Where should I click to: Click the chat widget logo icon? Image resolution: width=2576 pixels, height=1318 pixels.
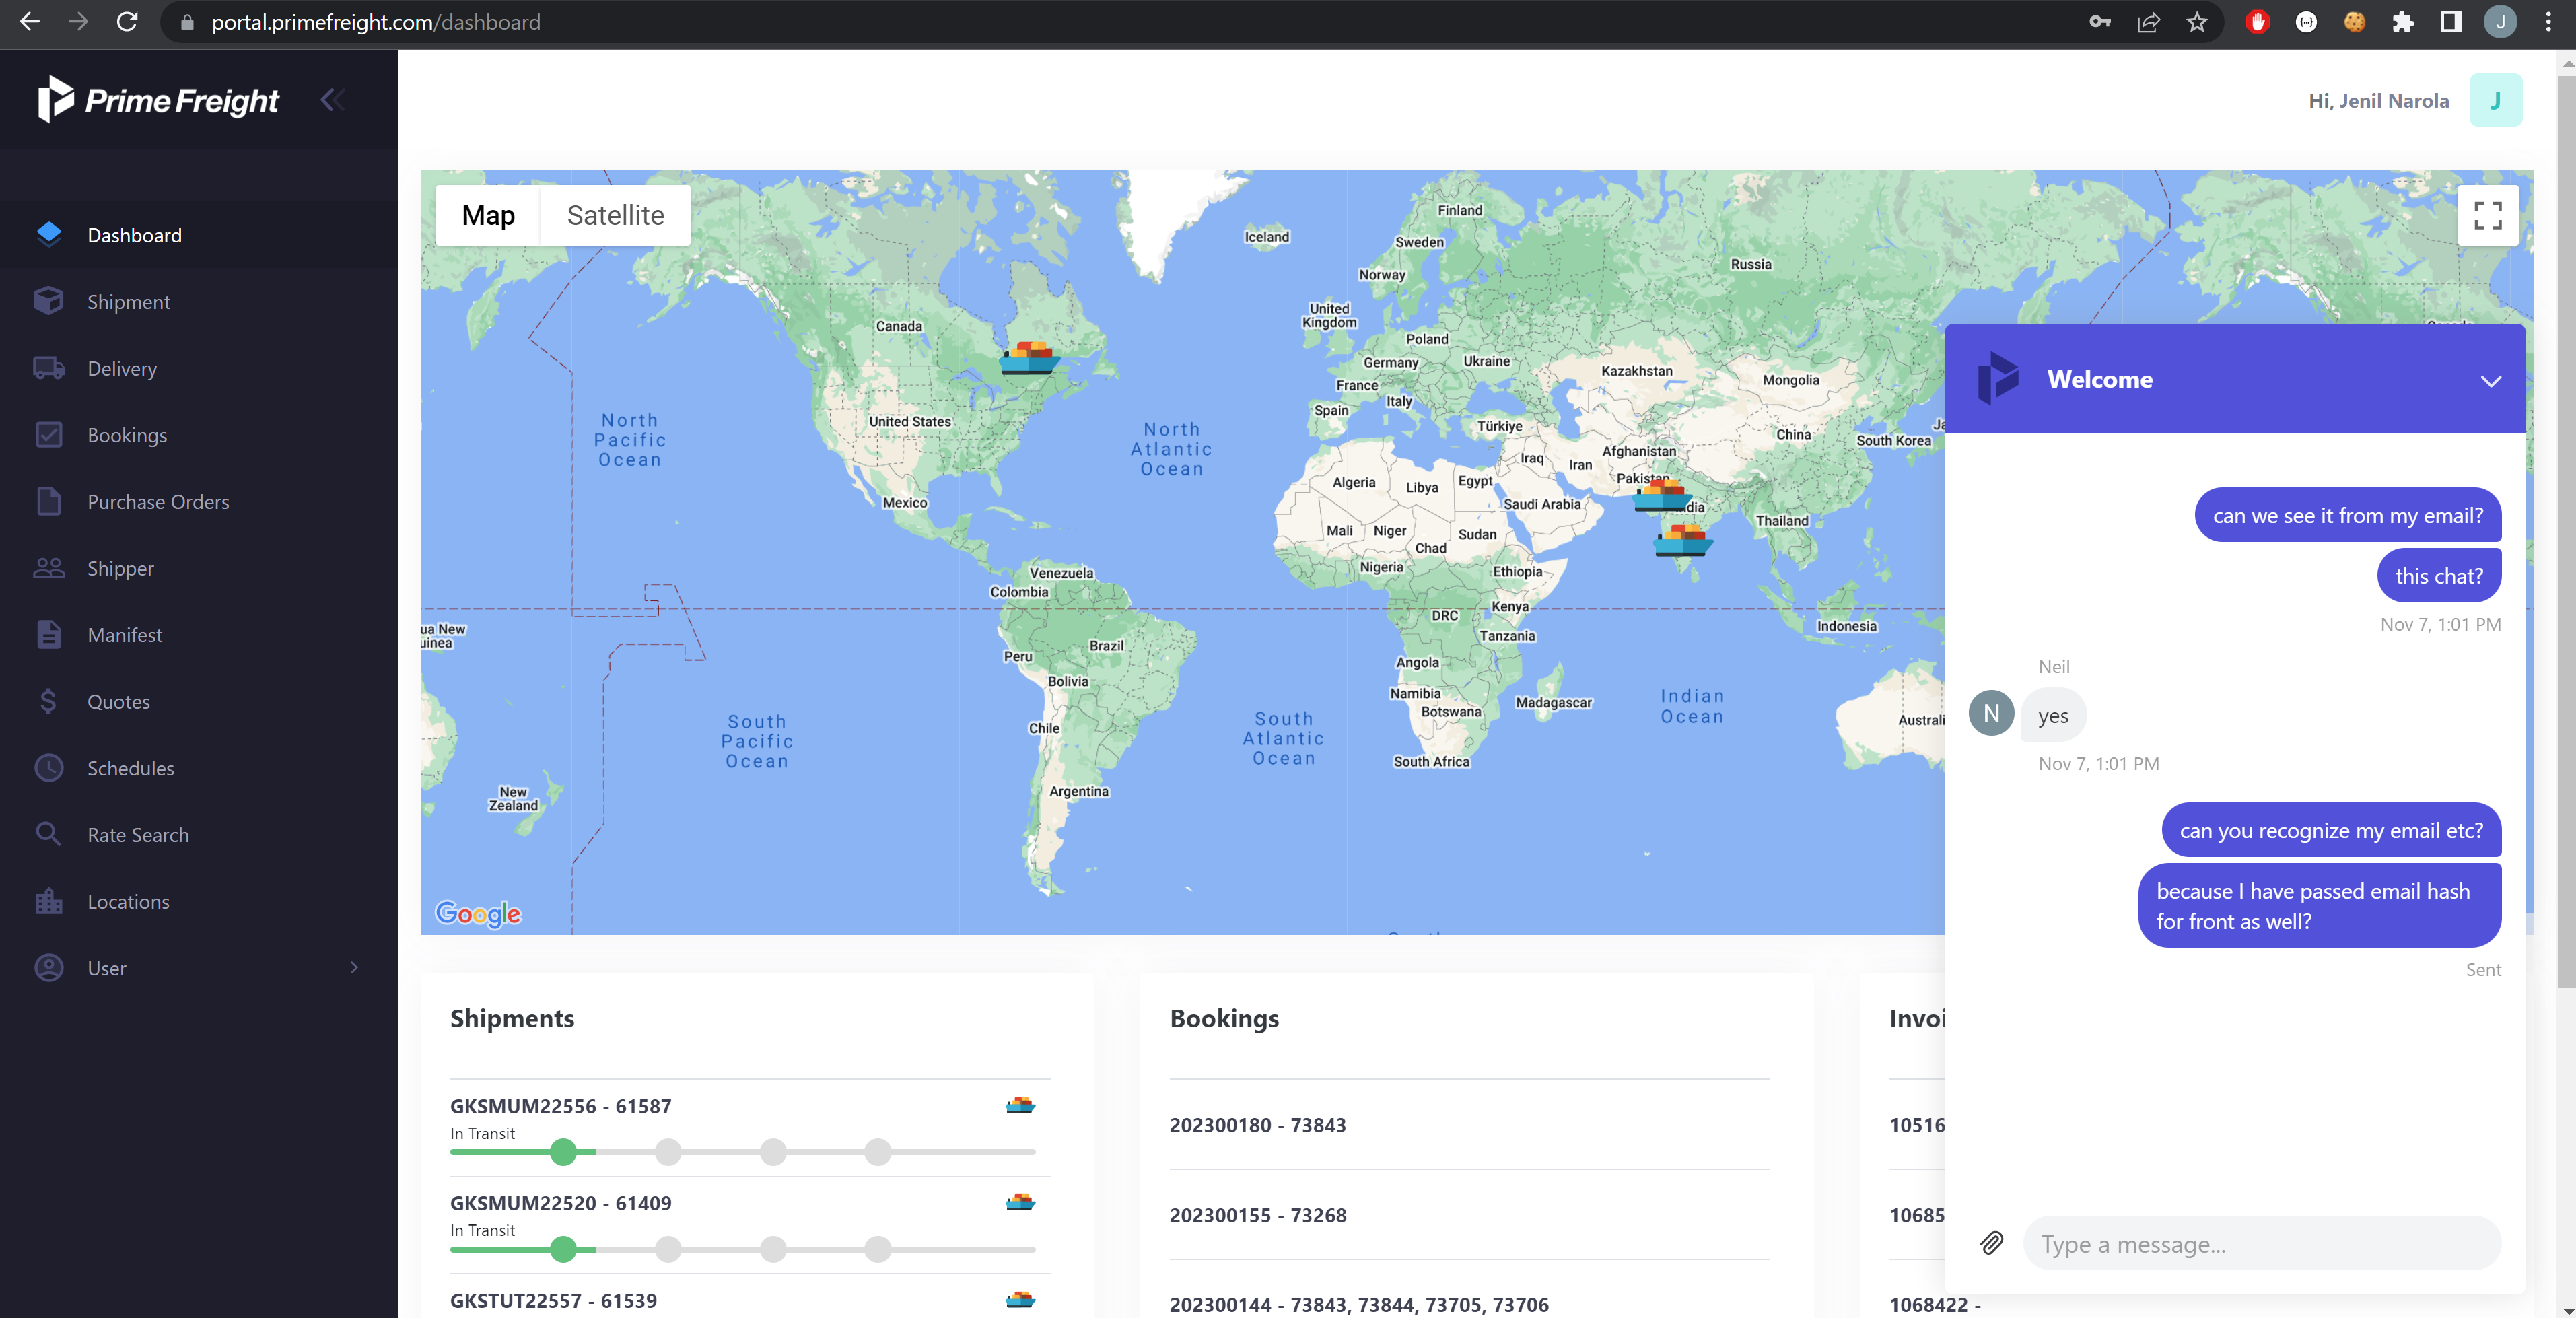(x=1999, y=378)
